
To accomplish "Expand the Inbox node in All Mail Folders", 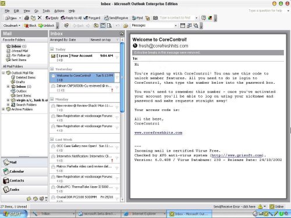I will point(8,87).
